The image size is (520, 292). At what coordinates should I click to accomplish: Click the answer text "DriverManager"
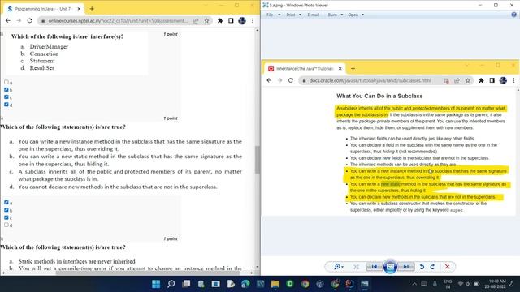tap(49, 47)
